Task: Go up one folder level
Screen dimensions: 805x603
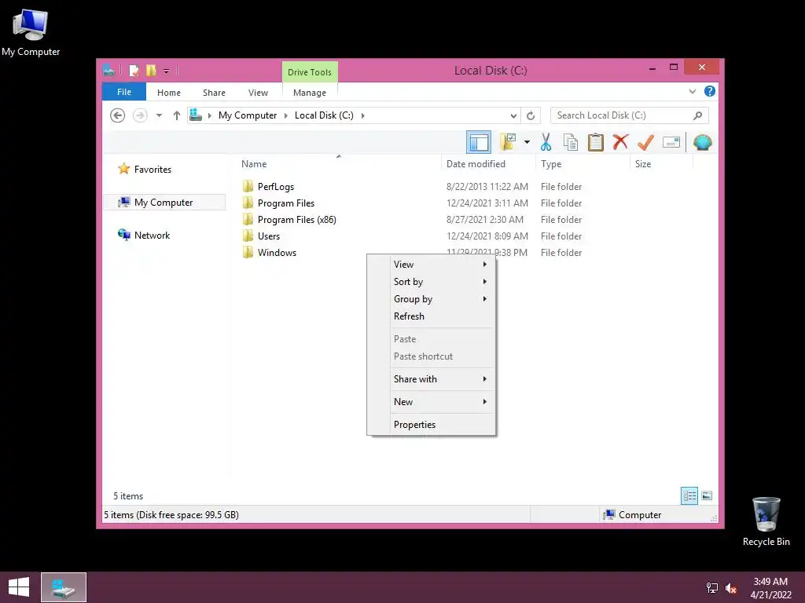Action: point(177,115)
